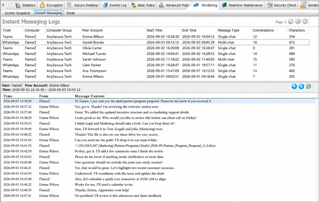Click the From header in message pane
Screen dimensions: 319x202
click(43, 96)
